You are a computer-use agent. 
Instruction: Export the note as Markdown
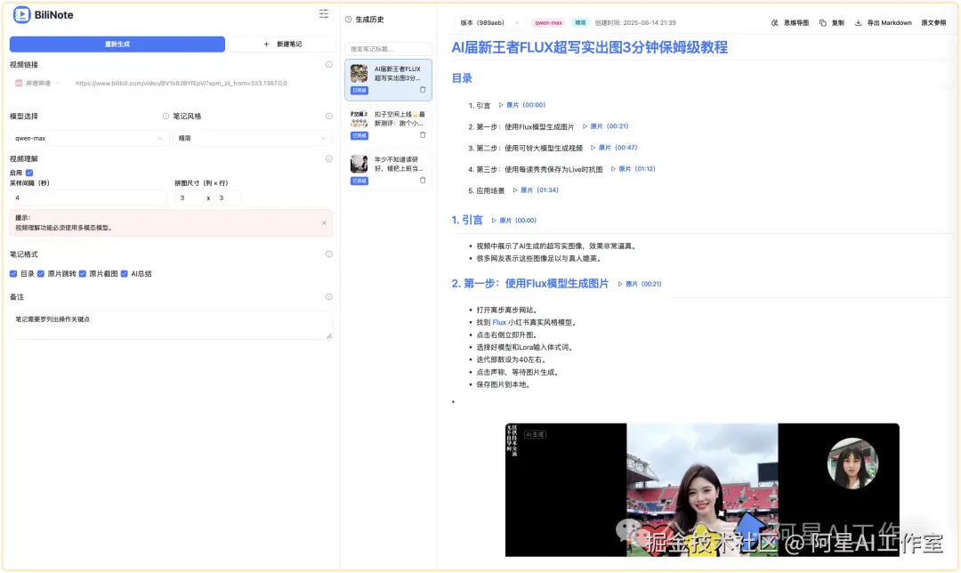(883, 22)
